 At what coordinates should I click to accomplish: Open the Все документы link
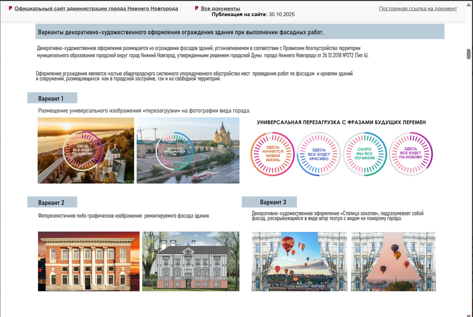220,9
